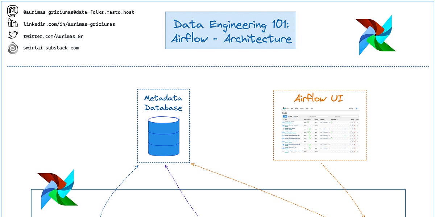435x217 pixels.
Task: Open the swirlai.substack.com link
Action: (51, 47)
